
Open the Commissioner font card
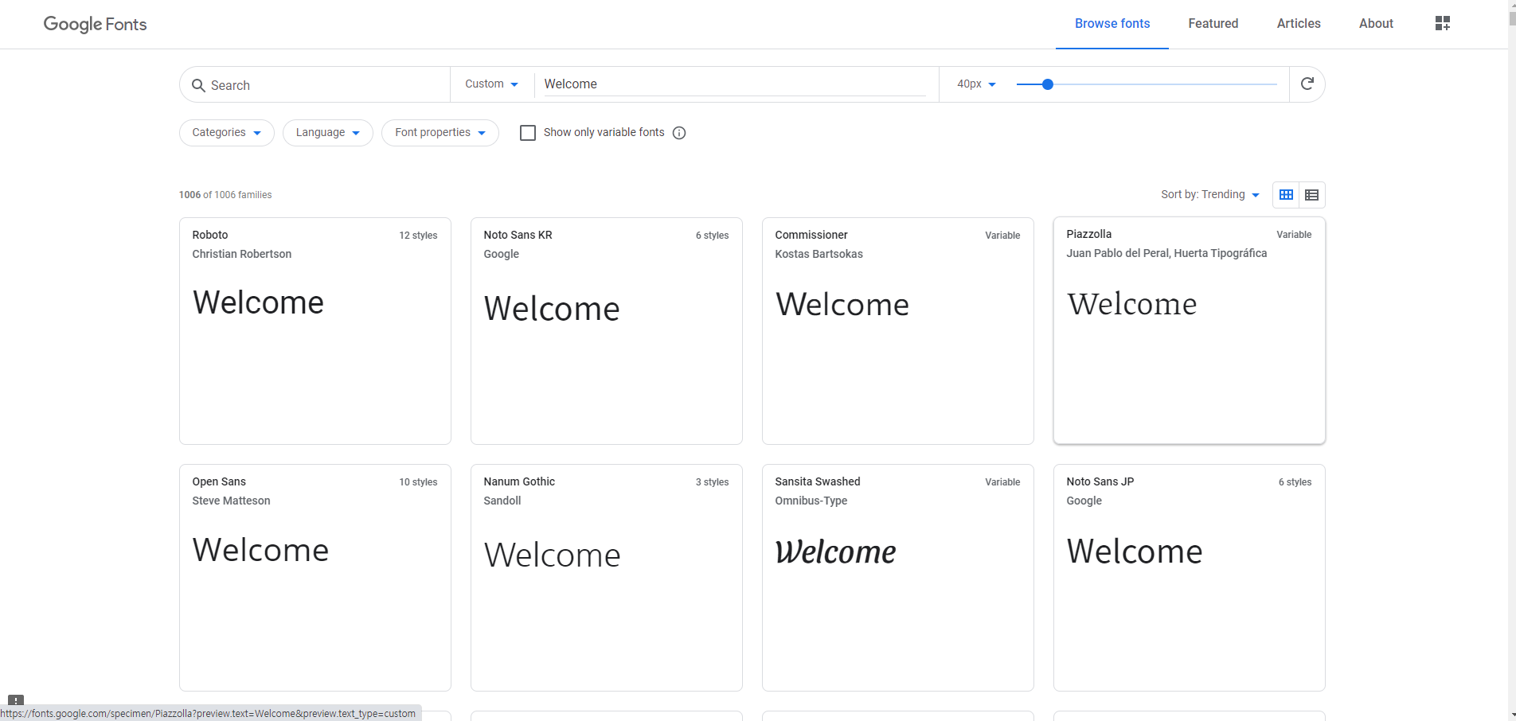[x=898, y=331]
